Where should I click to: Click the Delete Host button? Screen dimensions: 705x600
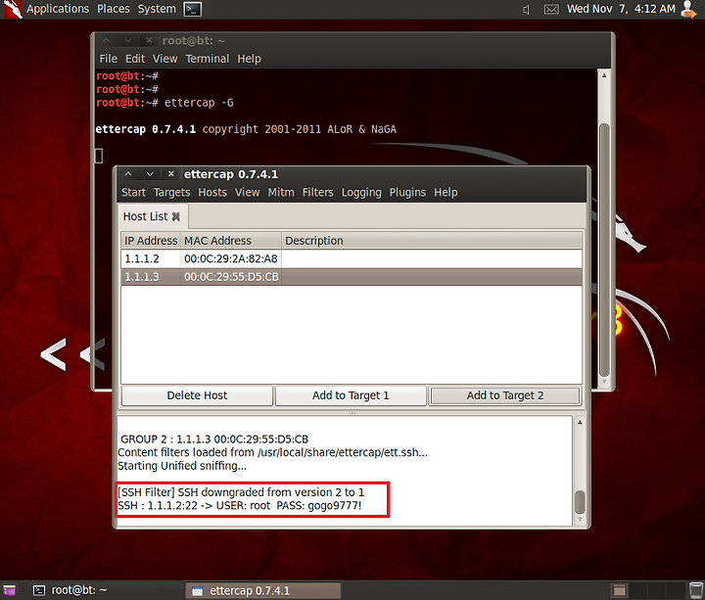(x=197, y=395)
